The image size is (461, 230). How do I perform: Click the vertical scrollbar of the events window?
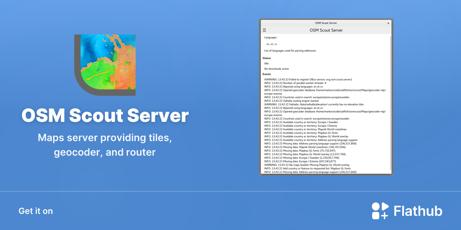[391, 103]
